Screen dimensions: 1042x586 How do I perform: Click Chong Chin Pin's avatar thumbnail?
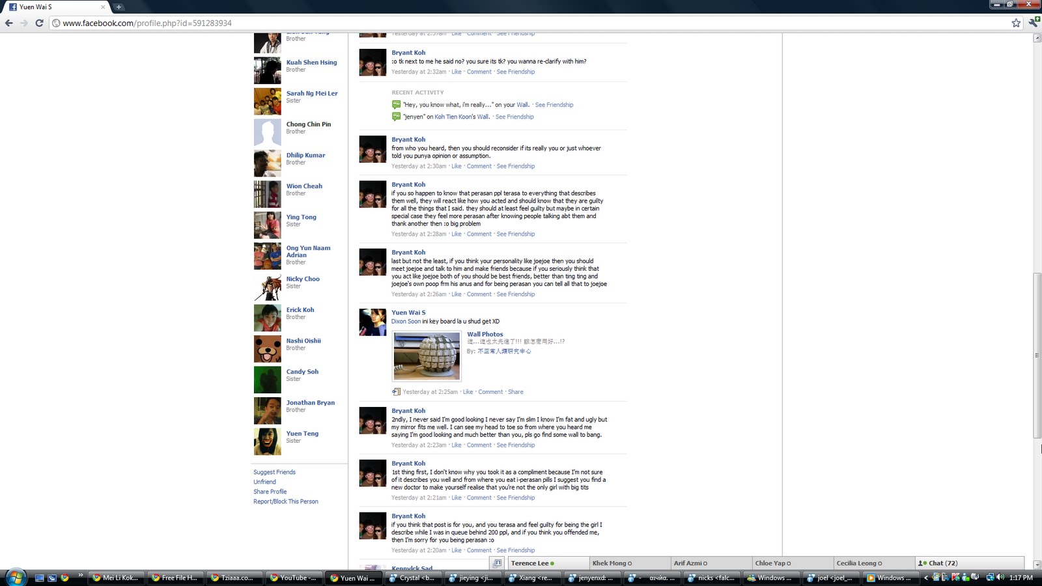267,132
